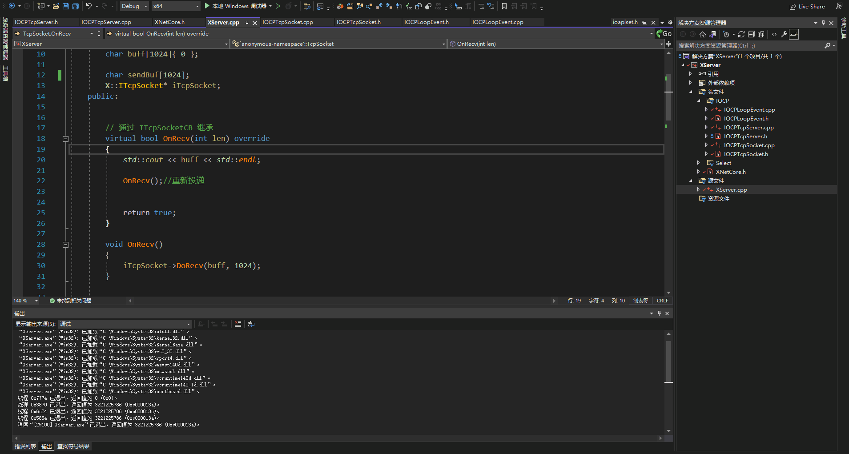Pin the XServer.cpp tab
The height and width of the screenshot is (454, 849).
pos(246,23)
